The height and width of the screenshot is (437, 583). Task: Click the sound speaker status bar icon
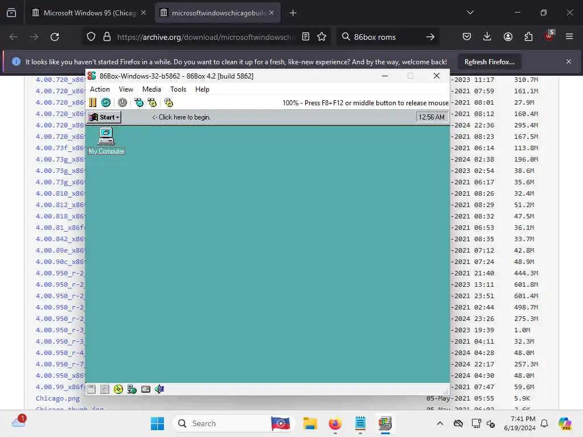(x=159, y=389)
